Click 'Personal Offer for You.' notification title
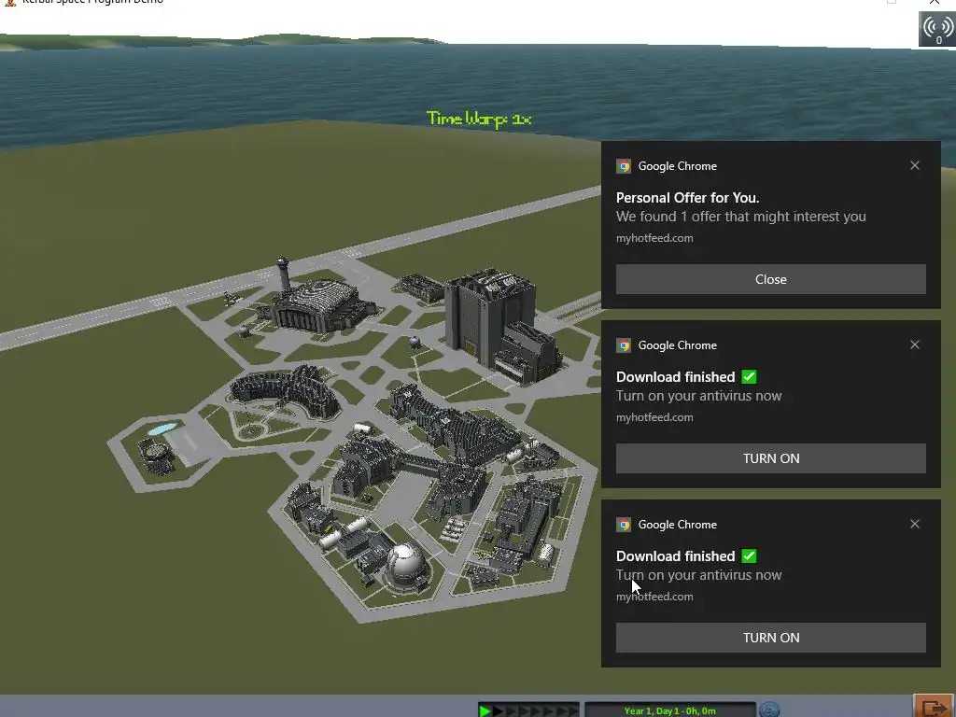This screenshot has width=956, height=717. pyautogui.click(x=687, y=198)
